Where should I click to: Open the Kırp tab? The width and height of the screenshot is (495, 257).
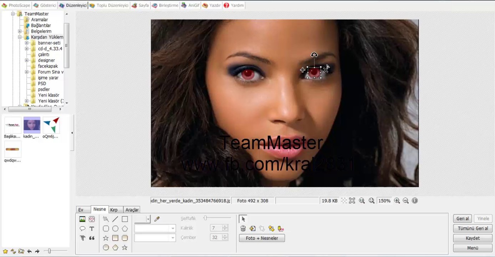114,210
